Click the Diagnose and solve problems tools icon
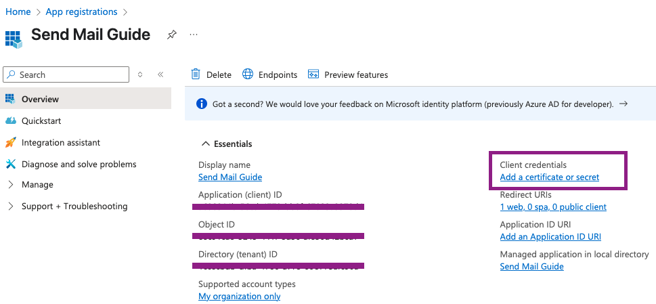Image resolution: width=656 pixels, height=304 pixels. pos(10,164)
